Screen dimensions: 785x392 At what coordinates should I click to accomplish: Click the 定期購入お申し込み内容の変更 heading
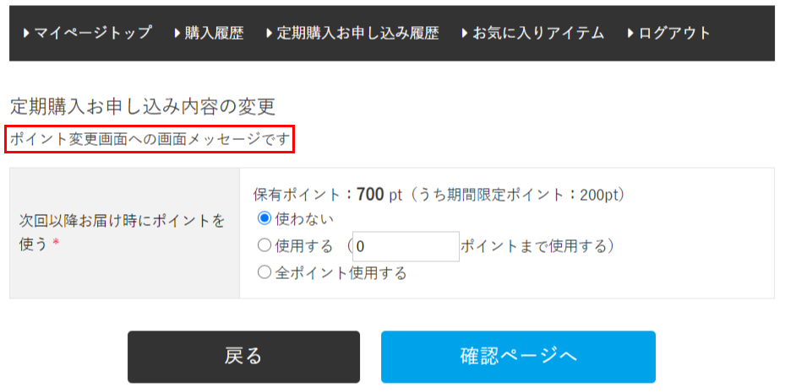pos(143,107)
